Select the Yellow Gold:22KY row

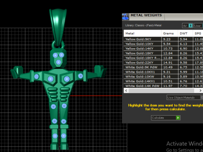pyautogui.click(x=163, y=62)
